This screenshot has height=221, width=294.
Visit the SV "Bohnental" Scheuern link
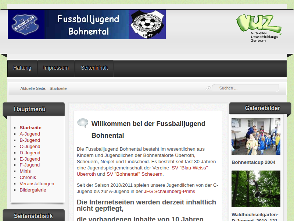coord(135,174)
